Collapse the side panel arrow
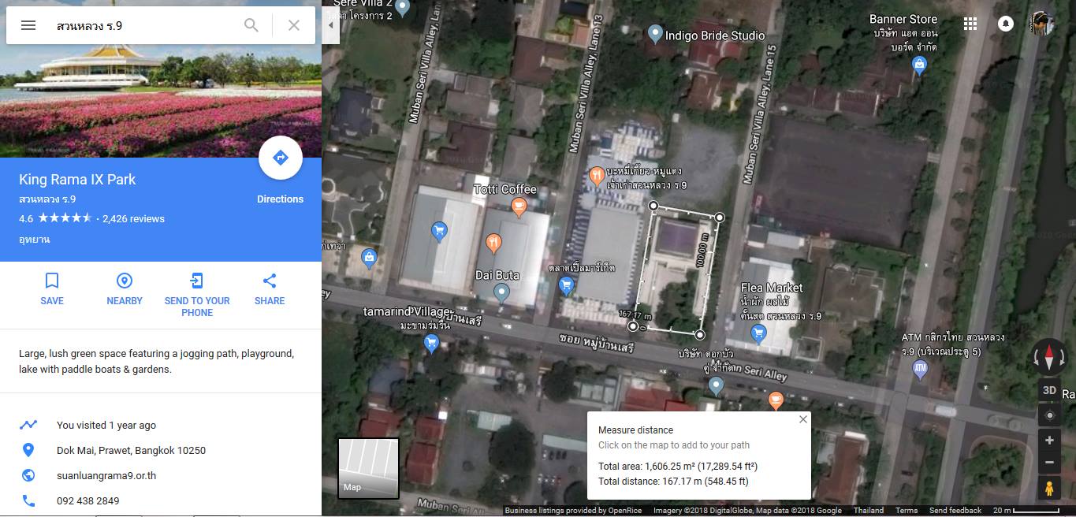The image size is (1076, 517). coord(331,25)
